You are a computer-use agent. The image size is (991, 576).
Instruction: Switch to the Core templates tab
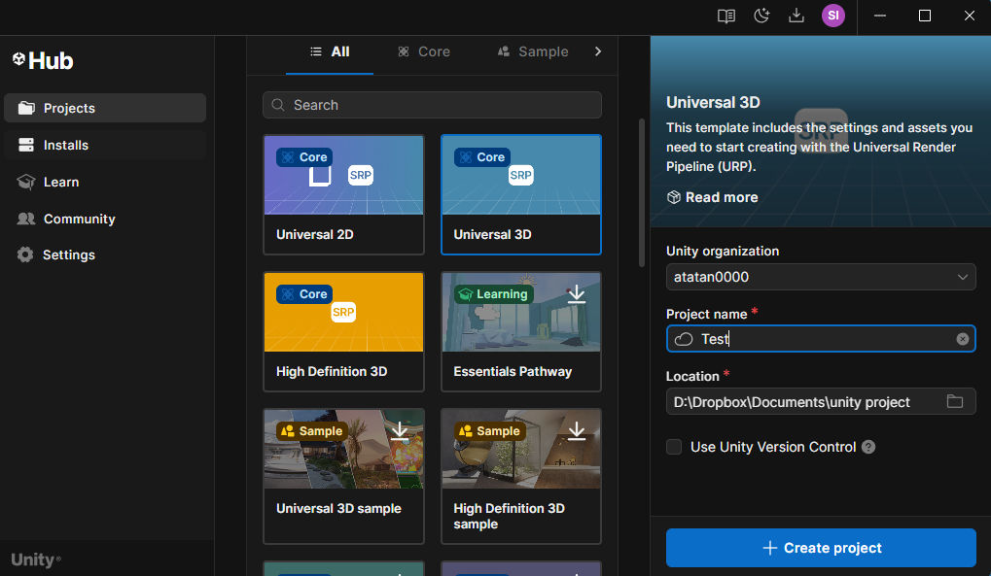pyautogui.click(x=424, y=51)
